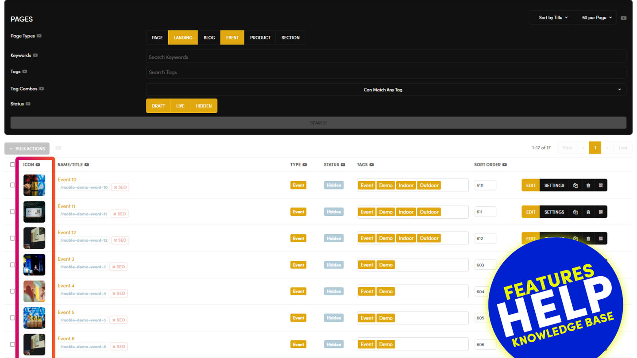This screenshot has height=358, width=637.
Task: Open the Event 4 title link
Action: (66, 286)
